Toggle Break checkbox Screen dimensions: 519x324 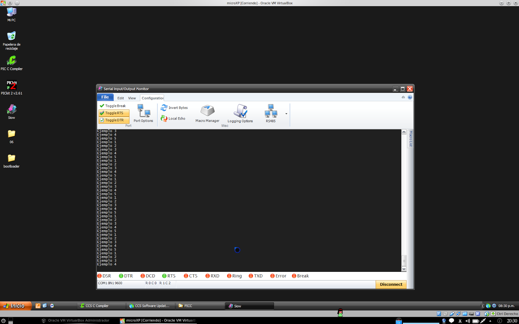[x=113, y=106]
